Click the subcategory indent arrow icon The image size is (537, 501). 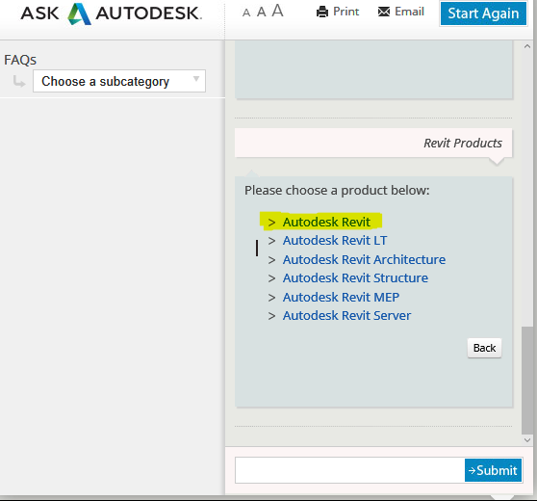[x=19, y=82]
